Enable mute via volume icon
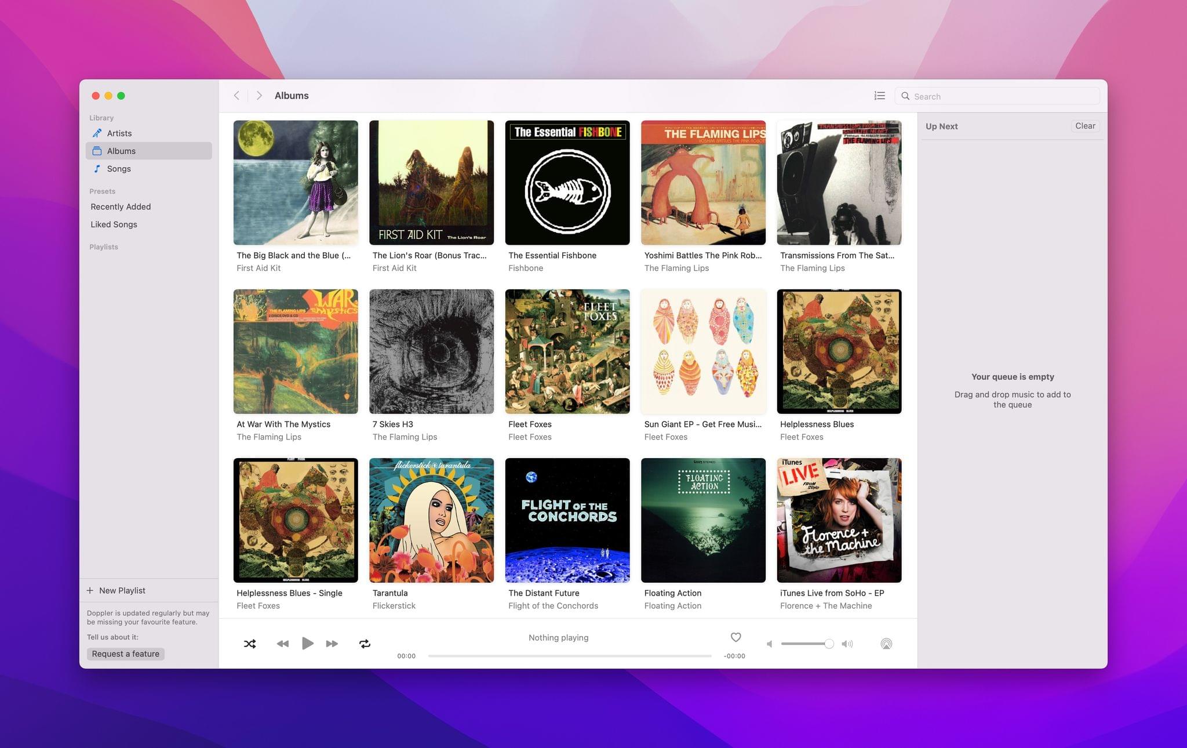1187x748 pixels. click(x=769, y=643)
